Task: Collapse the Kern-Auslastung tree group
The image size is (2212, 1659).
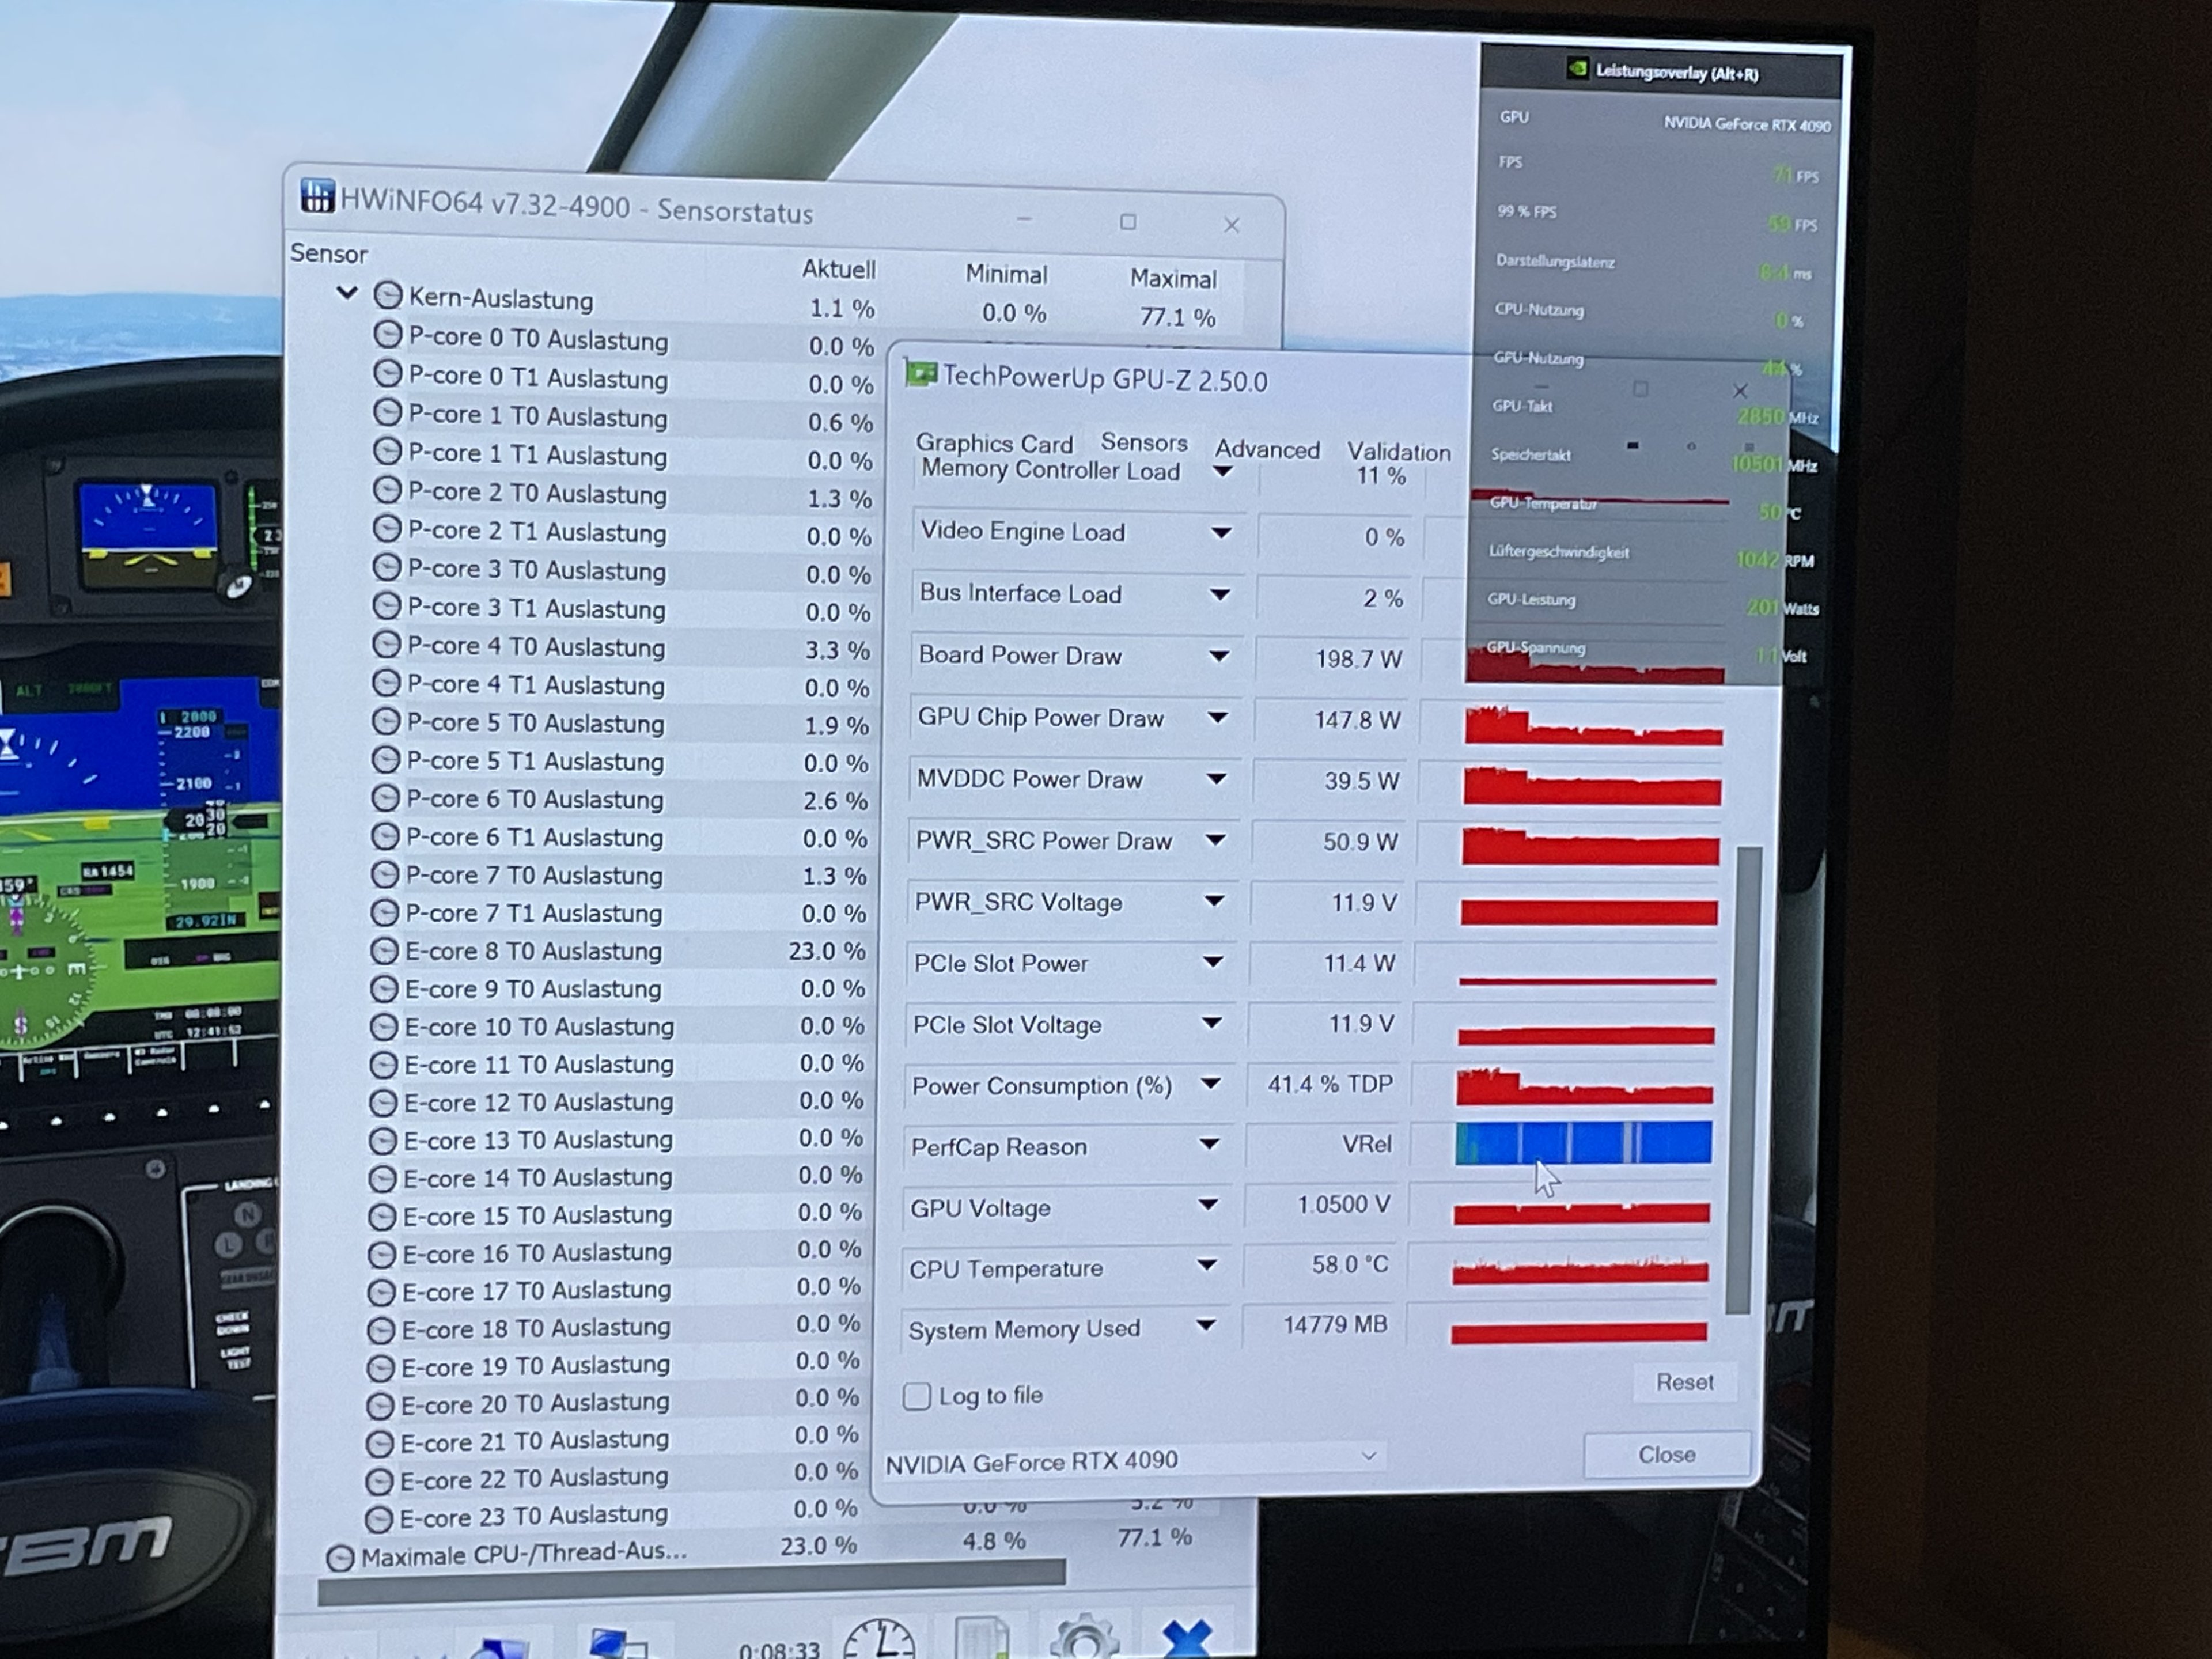Action: [x=347, y=293]
